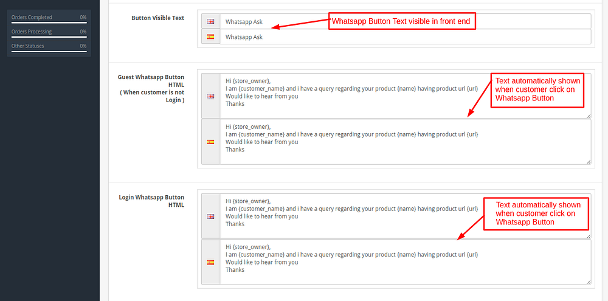Click into the Spanish Login Whatsapp message textarea
The width and height of the screenshot is (608, 301).
(406, 262)
